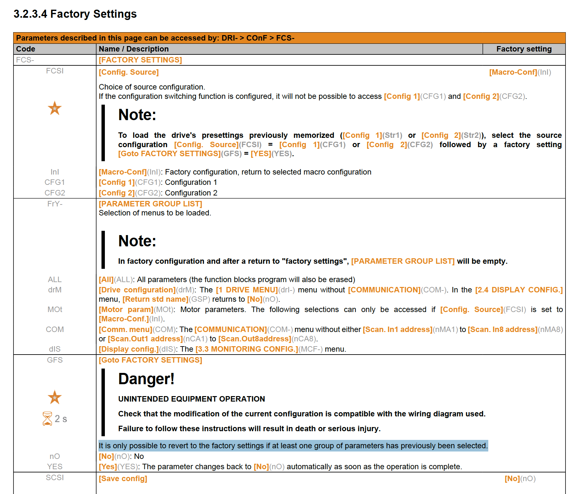The width and height of the screenshot is (588, 494).
Task: Click the 3.2.3.4 Factory Settings heading
Action: point(75,14)
